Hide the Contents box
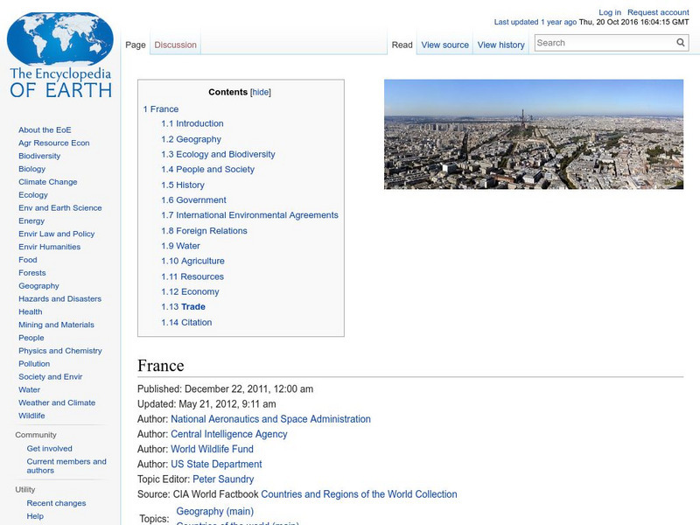 click(261, 91)
